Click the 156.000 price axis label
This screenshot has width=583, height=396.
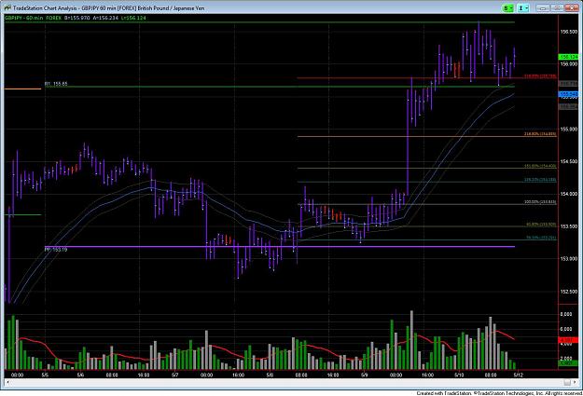tap(568, 64)
